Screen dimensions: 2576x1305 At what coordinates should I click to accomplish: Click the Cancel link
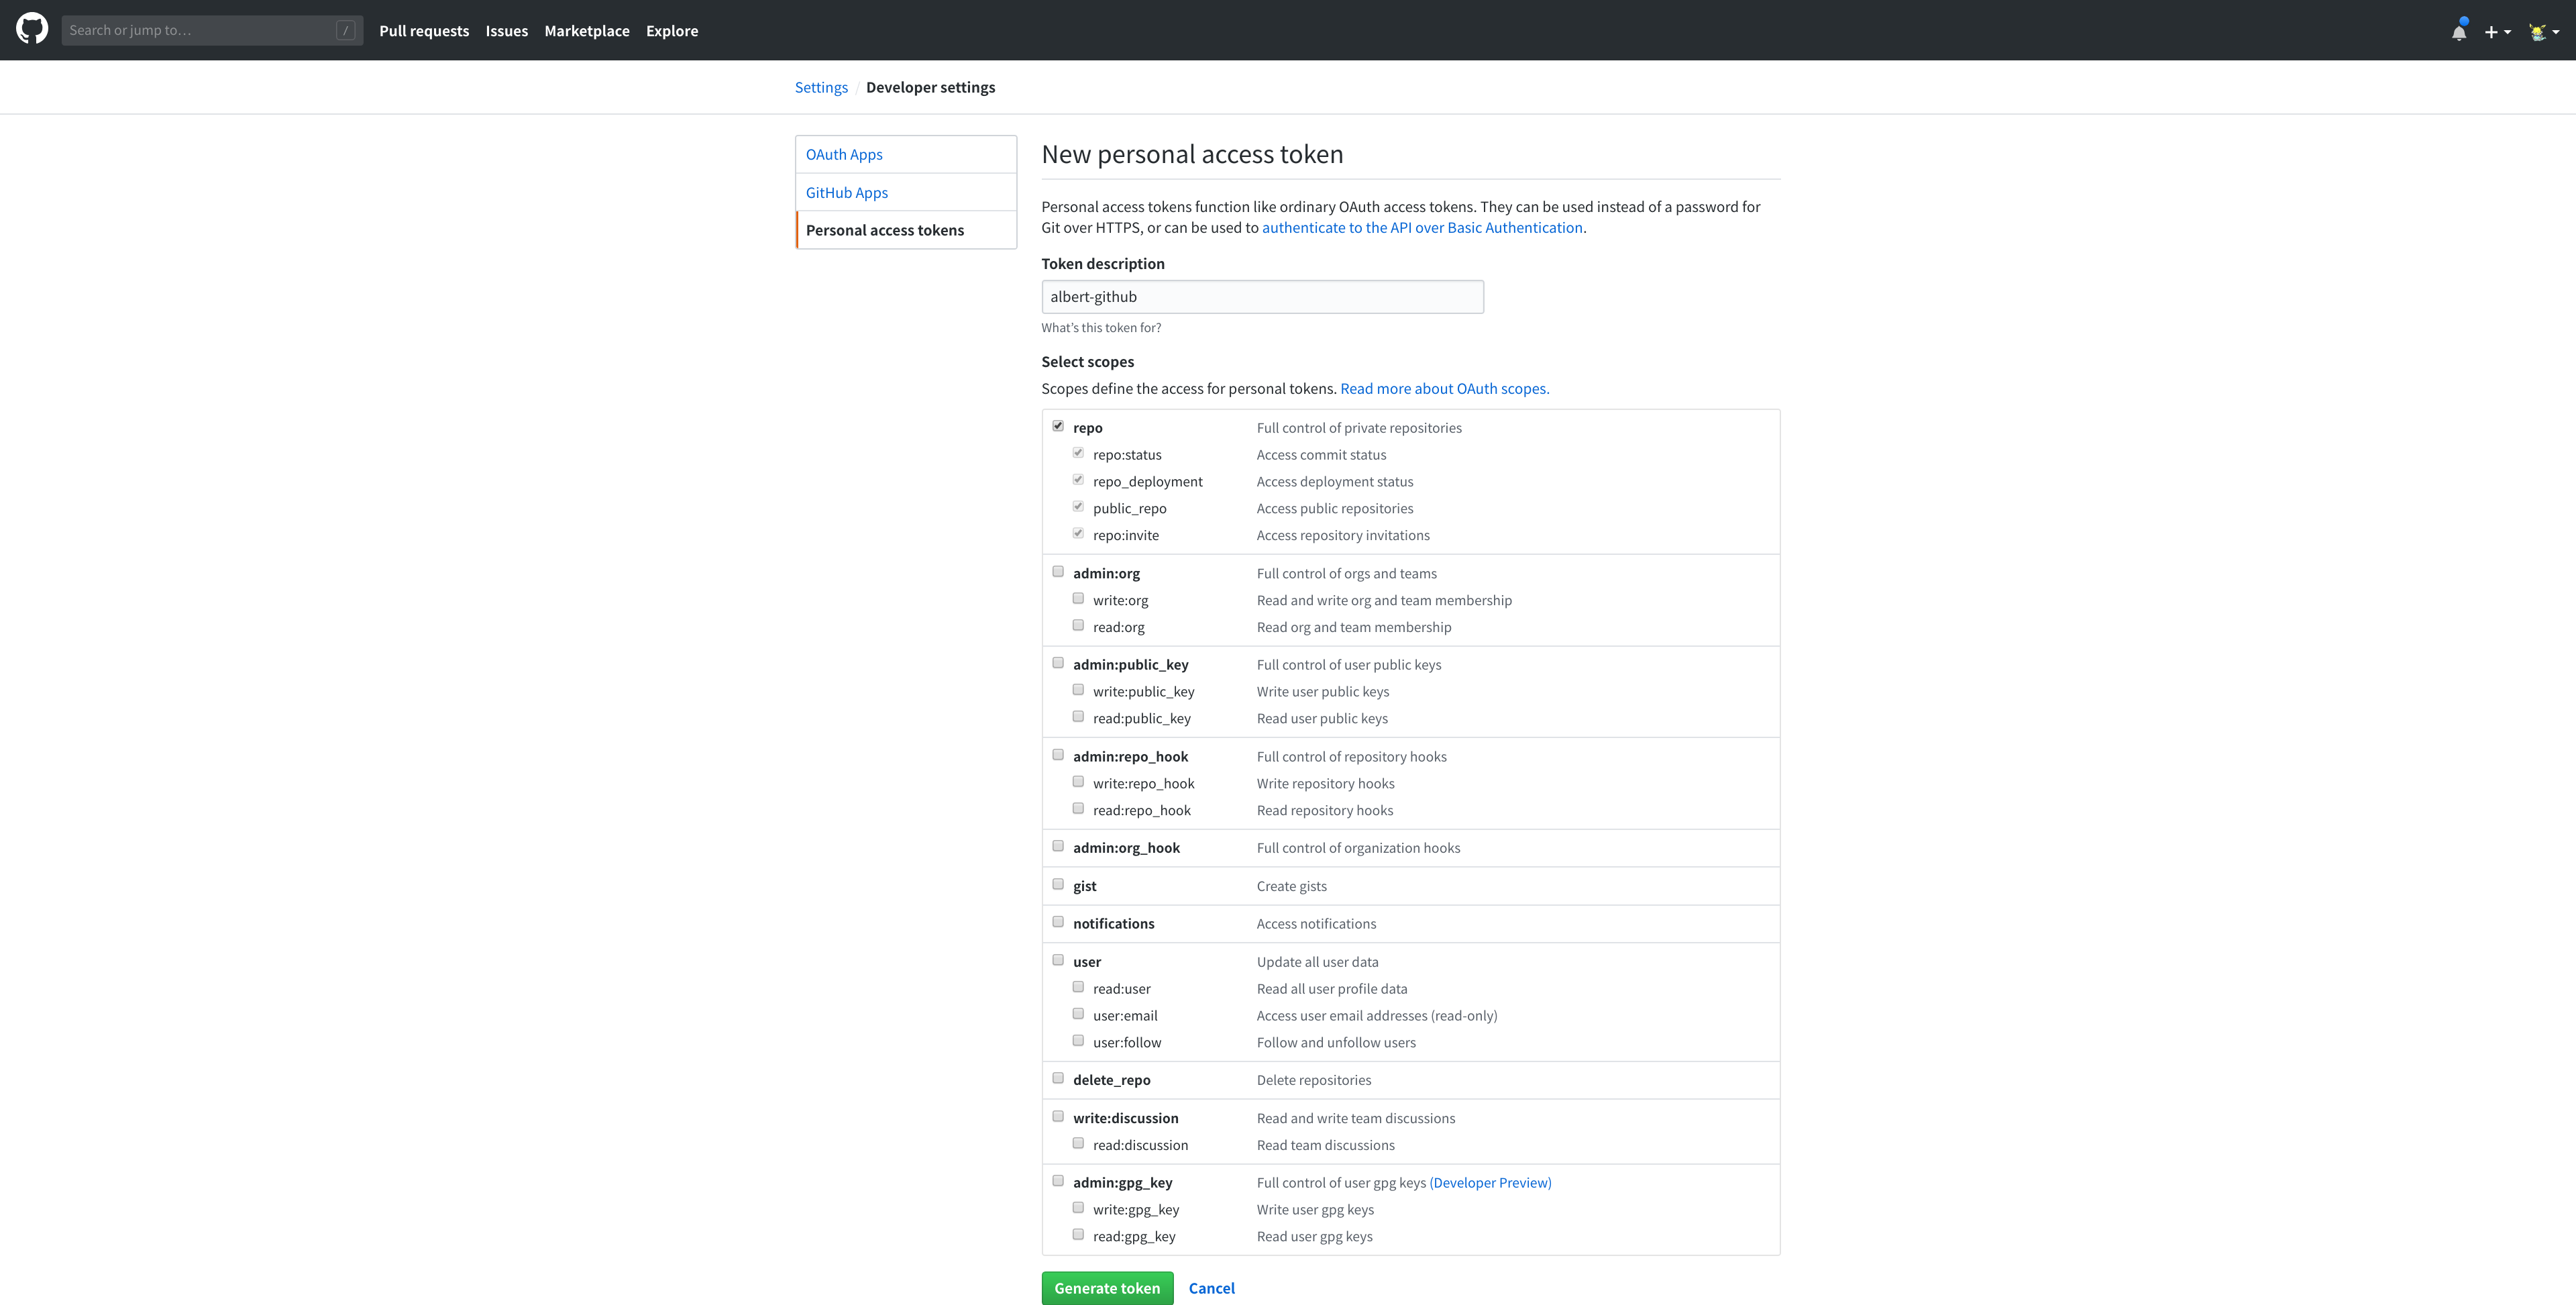(x=1211, y=1288)
